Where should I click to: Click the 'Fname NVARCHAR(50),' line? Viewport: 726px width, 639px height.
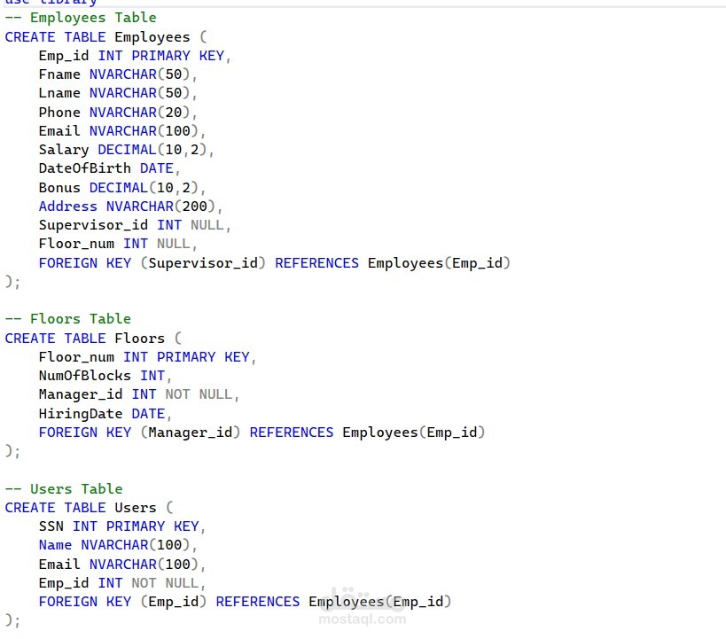pyautogui.click(x=118, y=74)
